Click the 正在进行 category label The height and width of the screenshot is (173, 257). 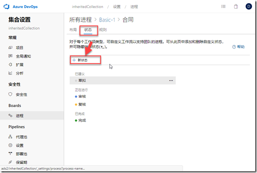[x=81, y=90]
